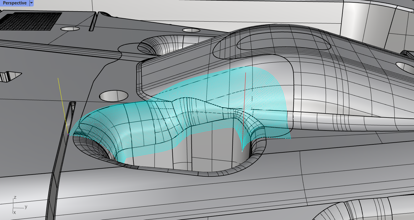Select the dark gridded mesh patch top-left

coord(31,21)
